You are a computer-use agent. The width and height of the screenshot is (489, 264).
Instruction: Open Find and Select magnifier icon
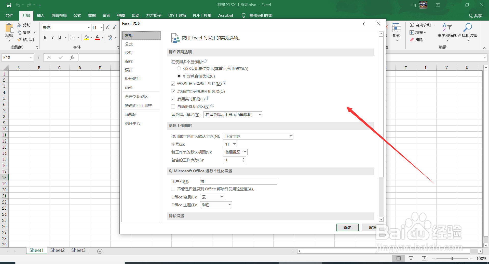468,27
